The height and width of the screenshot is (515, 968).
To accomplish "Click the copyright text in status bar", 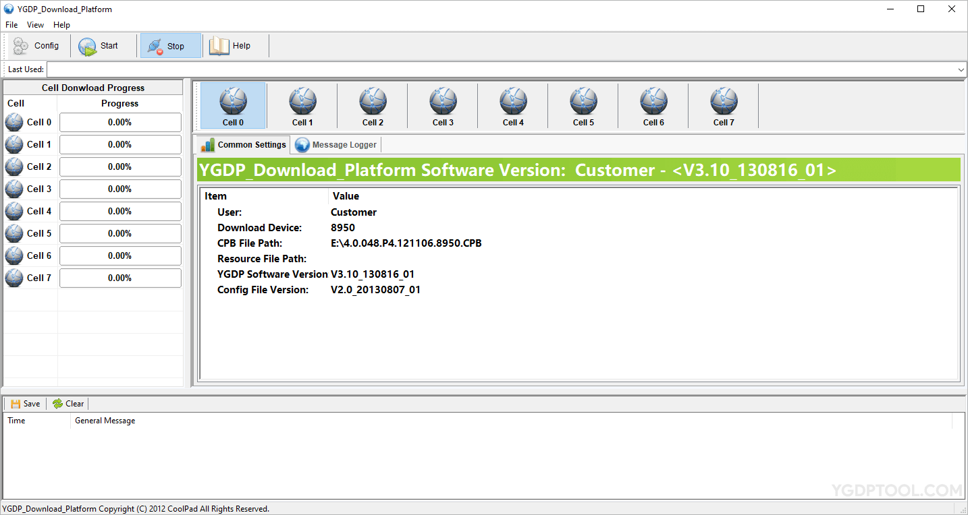I will click(x=136, y=509).
